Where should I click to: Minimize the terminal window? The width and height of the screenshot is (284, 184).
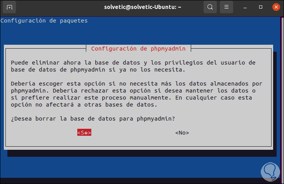point(245,7)
